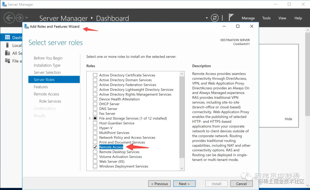Image resolution: width=310 pixels, height=190 pixels.
Task: Go to the Before You Begin step
Action: click(48, 58)
